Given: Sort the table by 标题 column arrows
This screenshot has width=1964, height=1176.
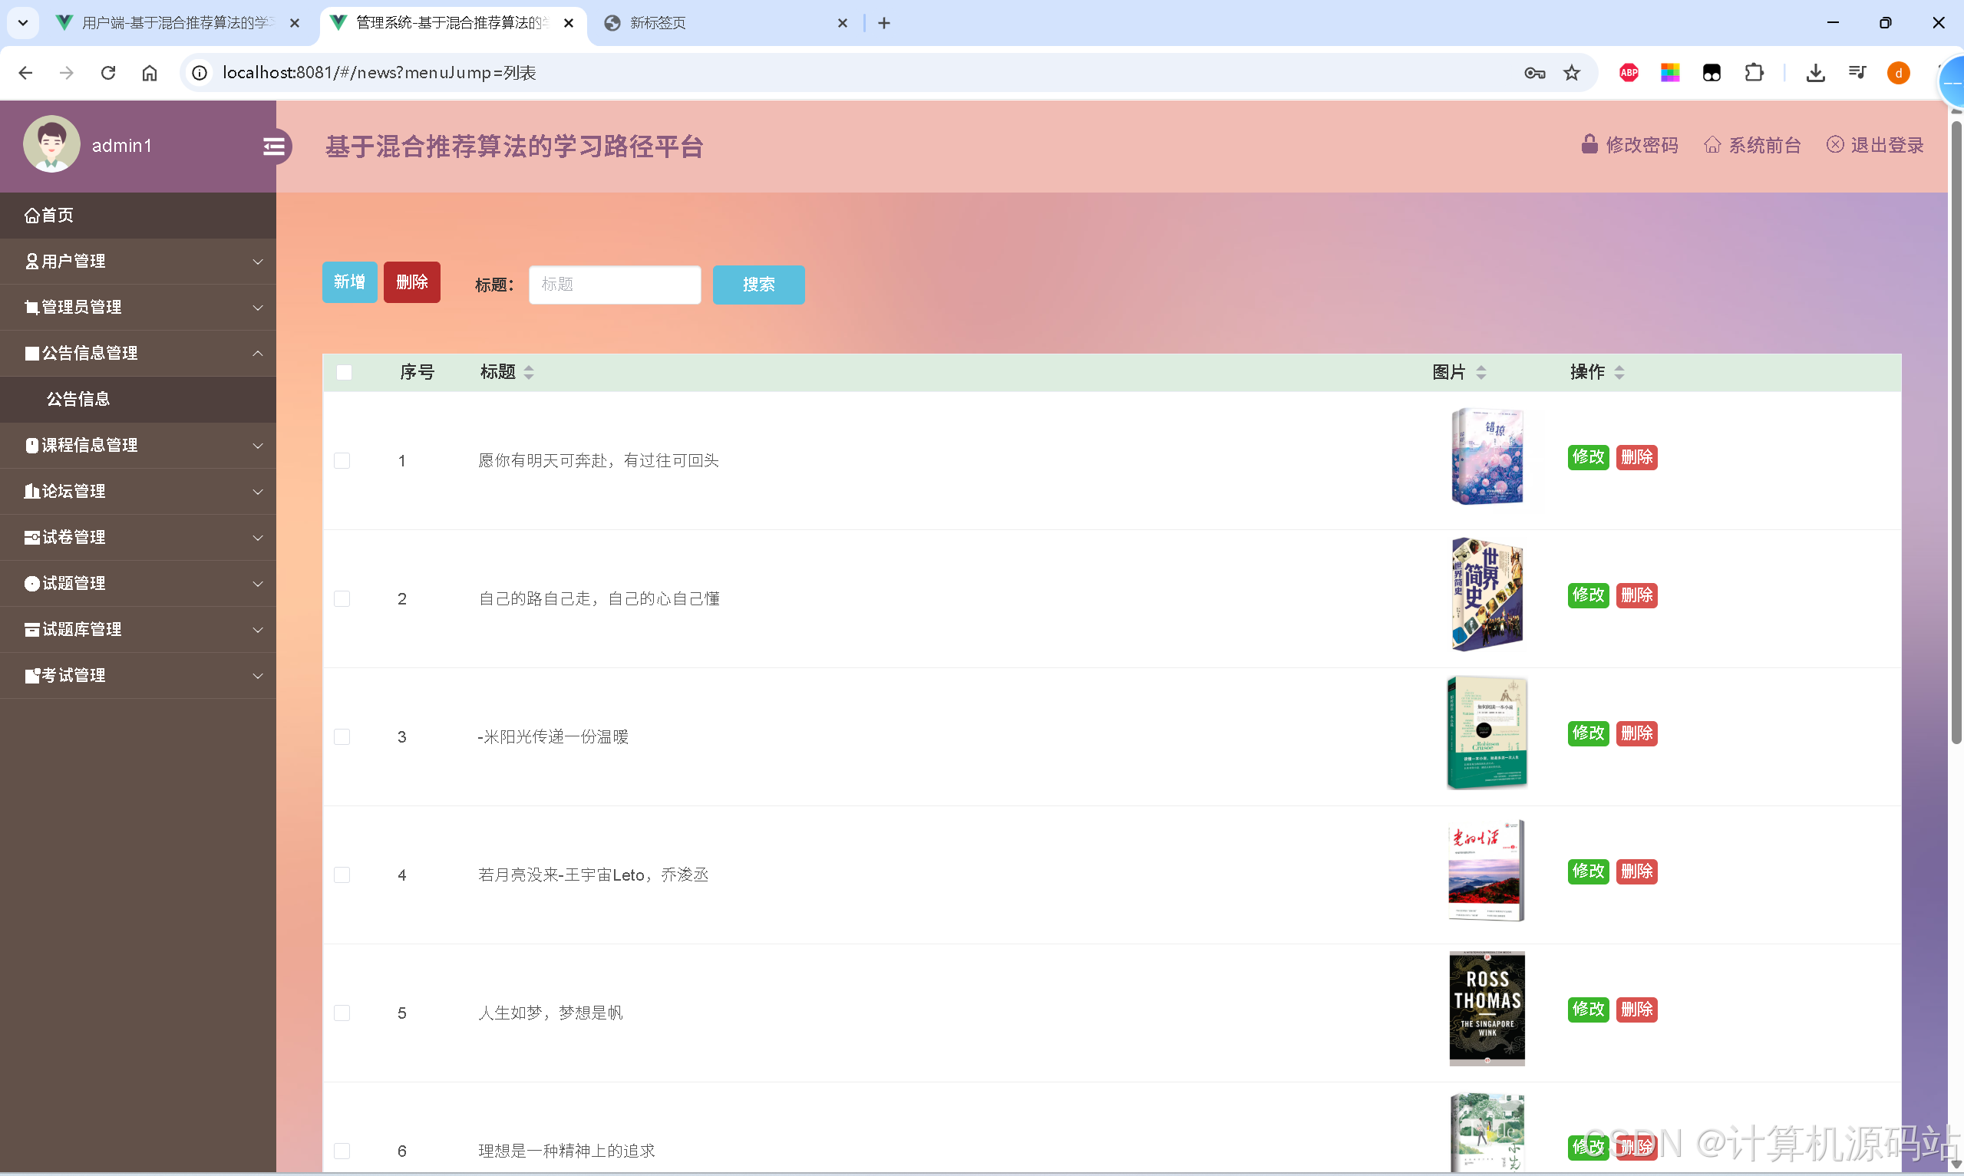Looking at the screenshot, I should pyautogui.click(x=529, y=371).
